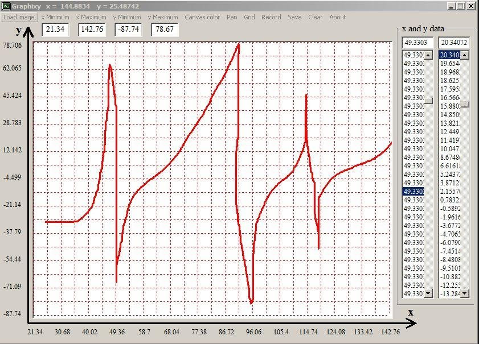Click down arrow of x data list scrollbar
The image size is (479, 344).
pyautogui.click(x=428, y=293)
